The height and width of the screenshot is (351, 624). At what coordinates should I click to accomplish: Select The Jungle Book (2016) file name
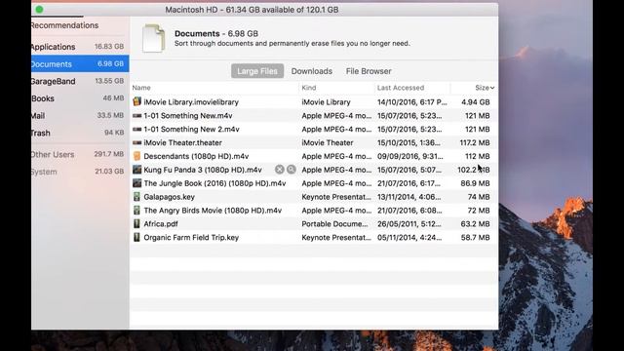pyautogui.click(x=214, y=183)
